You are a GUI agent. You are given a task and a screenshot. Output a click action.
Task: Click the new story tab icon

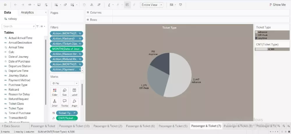point(289,126)
